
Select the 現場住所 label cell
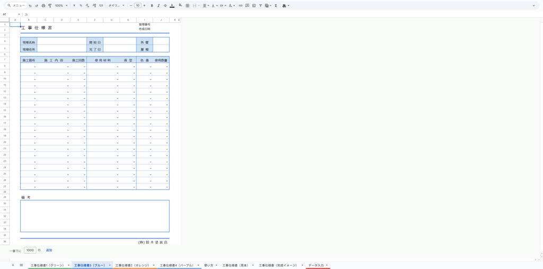(29, 49)
